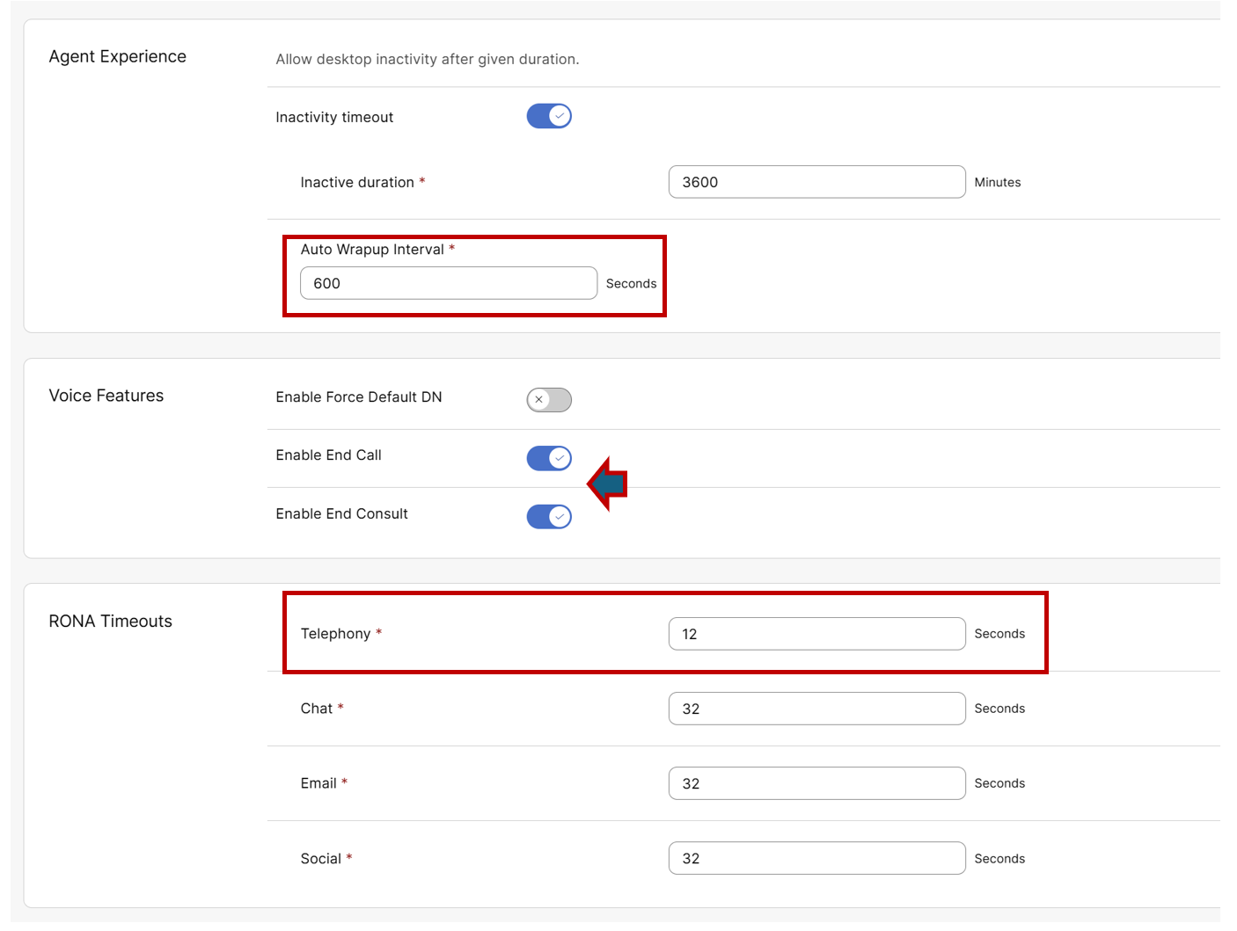Click the RONA Timeouts section heading

[110, 622]
